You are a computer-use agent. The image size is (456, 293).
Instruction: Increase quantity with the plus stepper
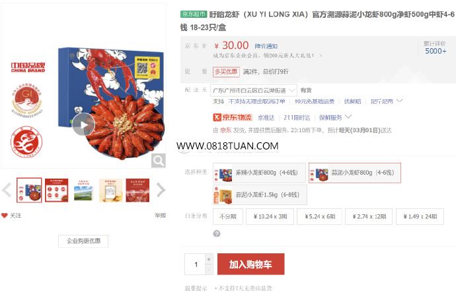pyautogui.click(x=209, y=259)
